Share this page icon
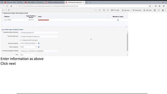Viewport: 167px width, 94px height. (x=164, y=6)
